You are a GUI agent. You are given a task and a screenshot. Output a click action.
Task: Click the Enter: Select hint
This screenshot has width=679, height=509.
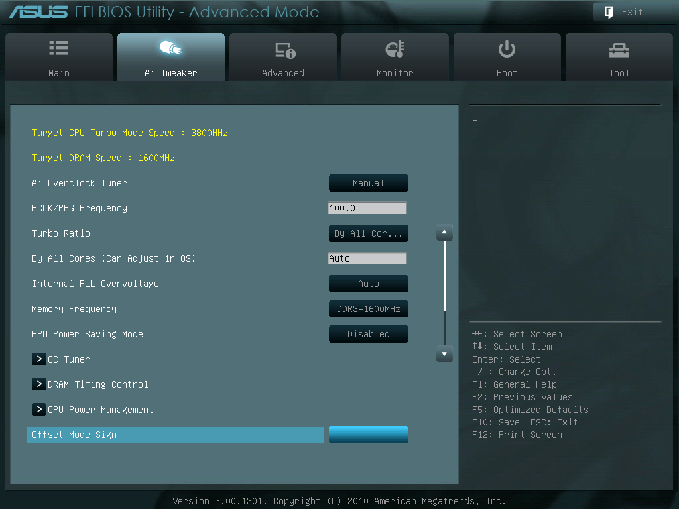[x=506, y=359]
